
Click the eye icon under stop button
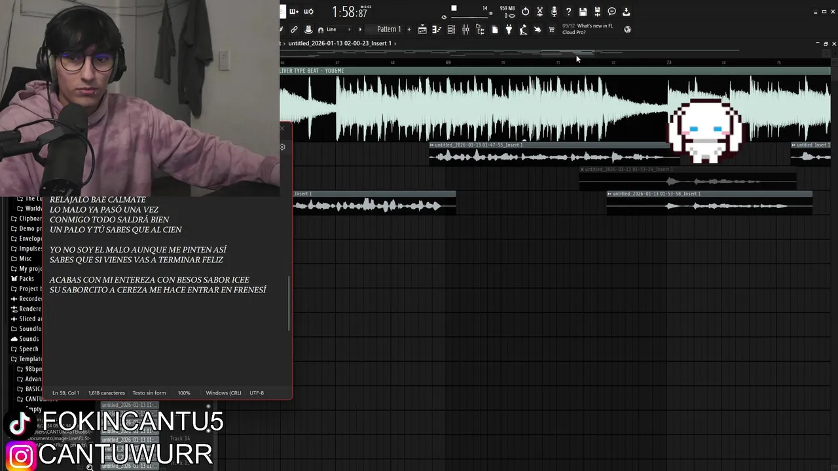(444, 17)
